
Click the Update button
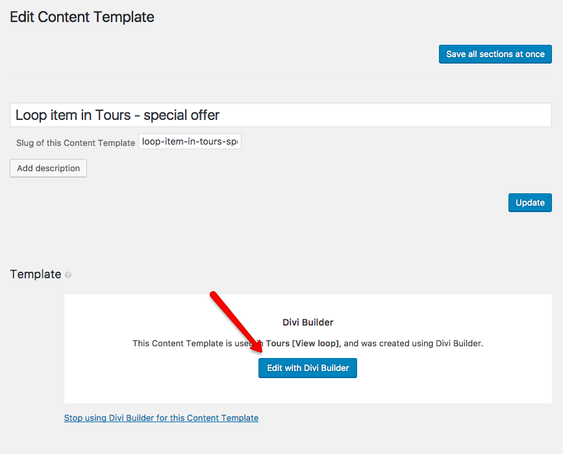[530, 202]
